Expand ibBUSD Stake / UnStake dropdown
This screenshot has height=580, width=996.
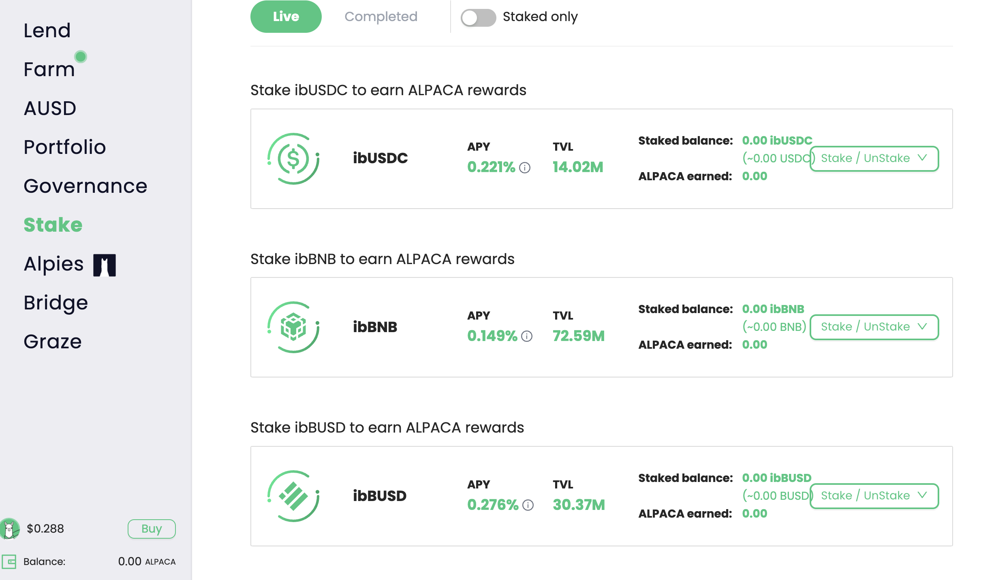(x=874, y=496)
